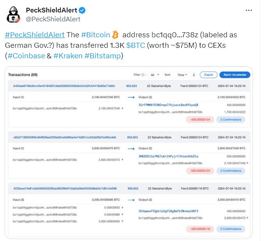Click the Export button
Image resolution: width=265 pixels, height=241 pixels.
point(208,75)
